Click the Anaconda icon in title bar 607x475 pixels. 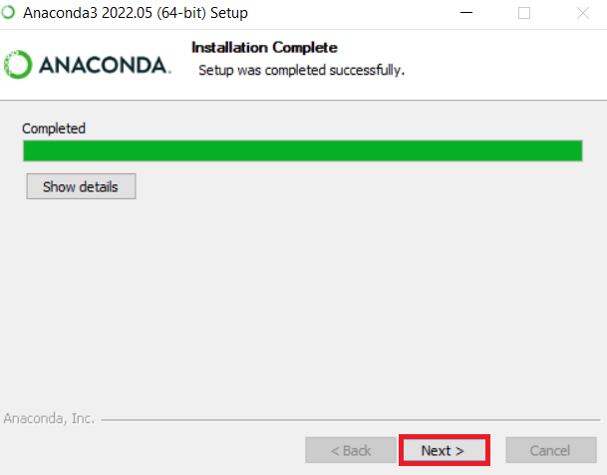coord(8,12)
